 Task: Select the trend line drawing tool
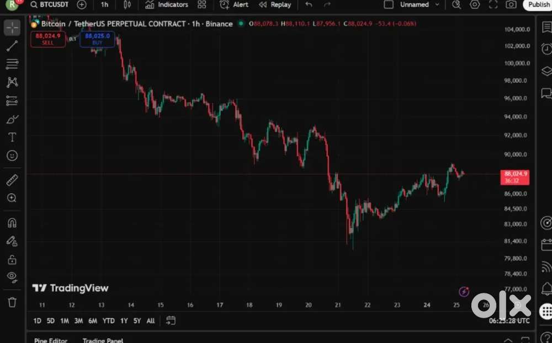[x=12, y=46]
